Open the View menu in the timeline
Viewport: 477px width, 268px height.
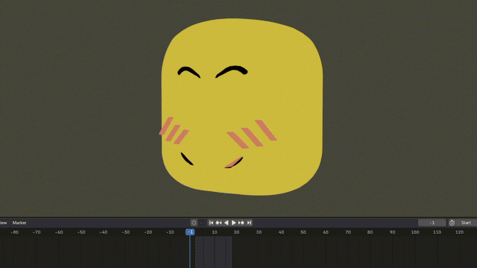[3, 223]
